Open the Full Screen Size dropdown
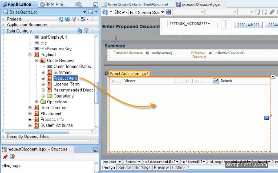 [147, 13]
